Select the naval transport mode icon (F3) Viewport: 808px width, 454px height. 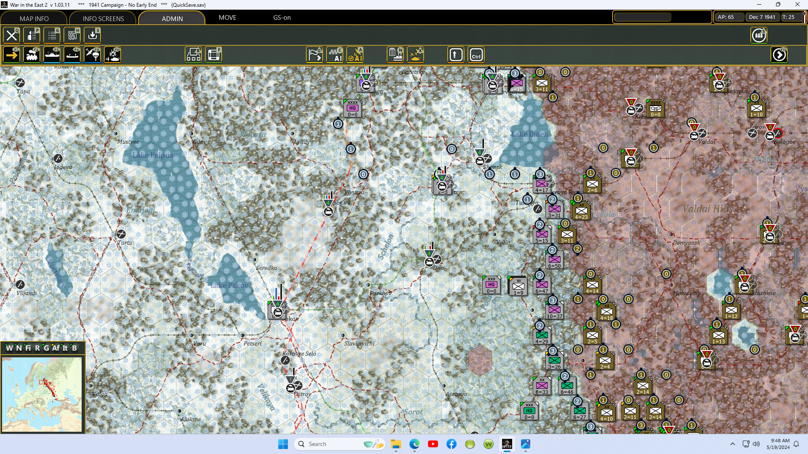52,55
